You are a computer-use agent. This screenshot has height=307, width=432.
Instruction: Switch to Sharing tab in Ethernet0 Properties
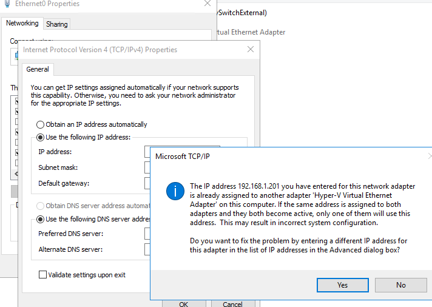click(57, 24)
